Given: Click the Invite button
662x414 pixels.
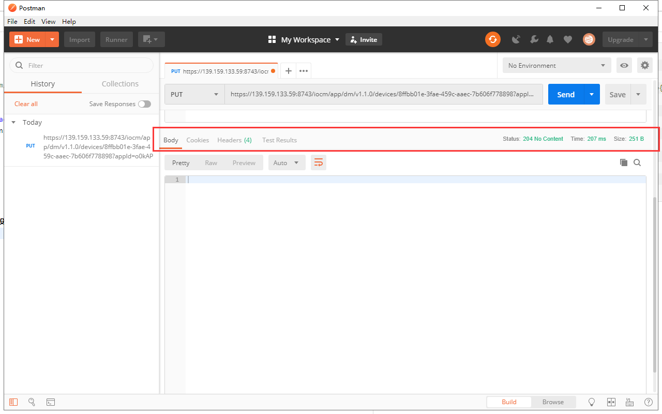Looking at the screenshot, I should 364,39.
